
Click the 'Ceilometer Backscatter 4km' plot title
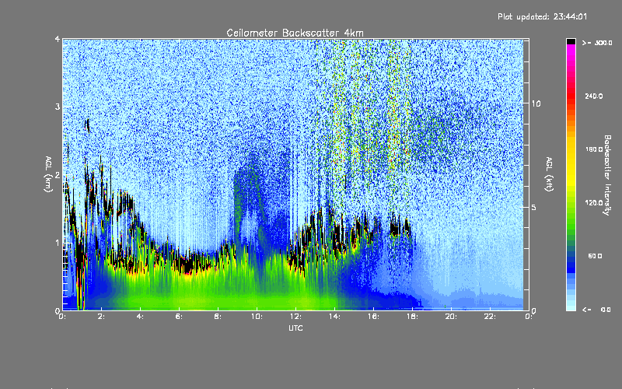(x=295, y=33)
